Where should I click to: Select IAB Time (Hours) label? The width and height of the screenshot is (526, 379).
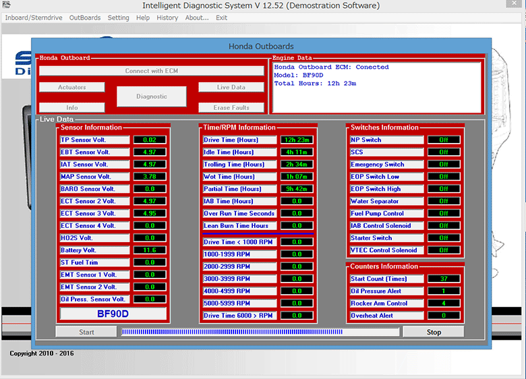[x=240, y=201]
